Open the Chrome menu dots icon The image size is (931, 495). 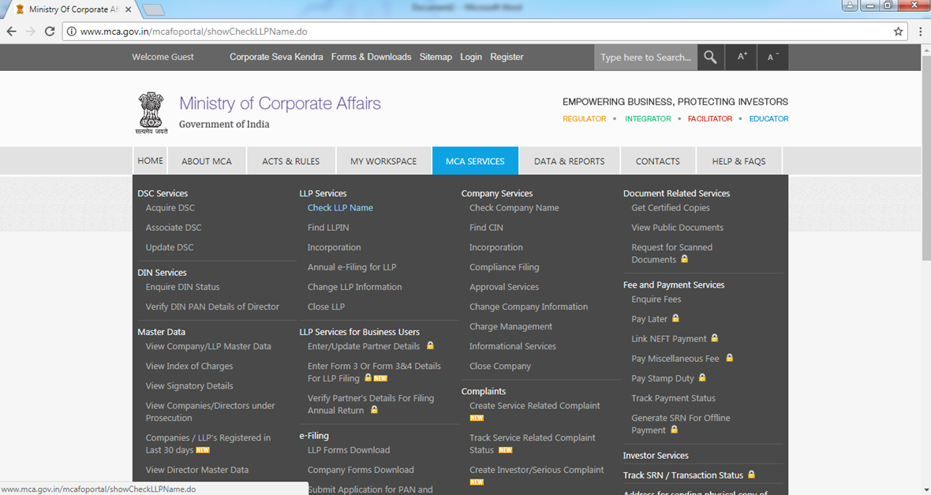[x=920, y=32]
